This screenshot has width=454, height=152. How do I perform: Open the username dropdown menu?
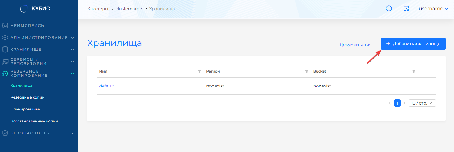[433, 9]
